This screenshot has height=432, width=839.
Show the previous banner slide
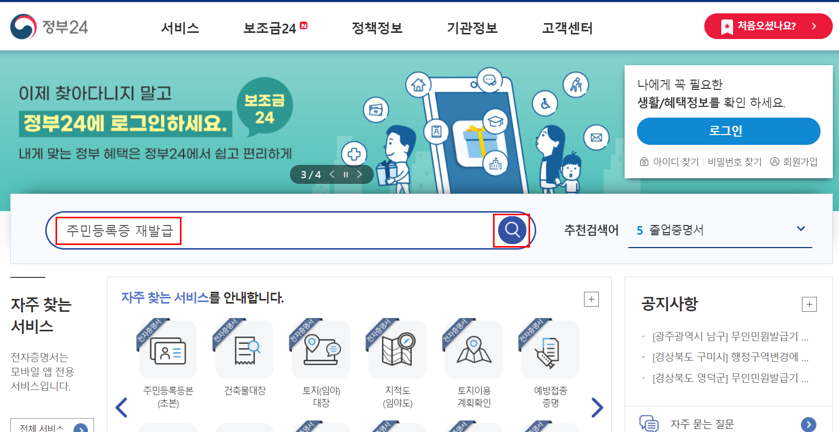pos(332,175)
